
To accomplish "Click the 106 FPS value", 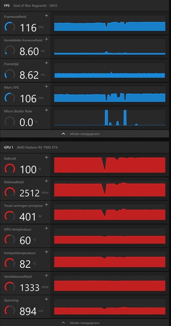I will [x=28, y=99].
